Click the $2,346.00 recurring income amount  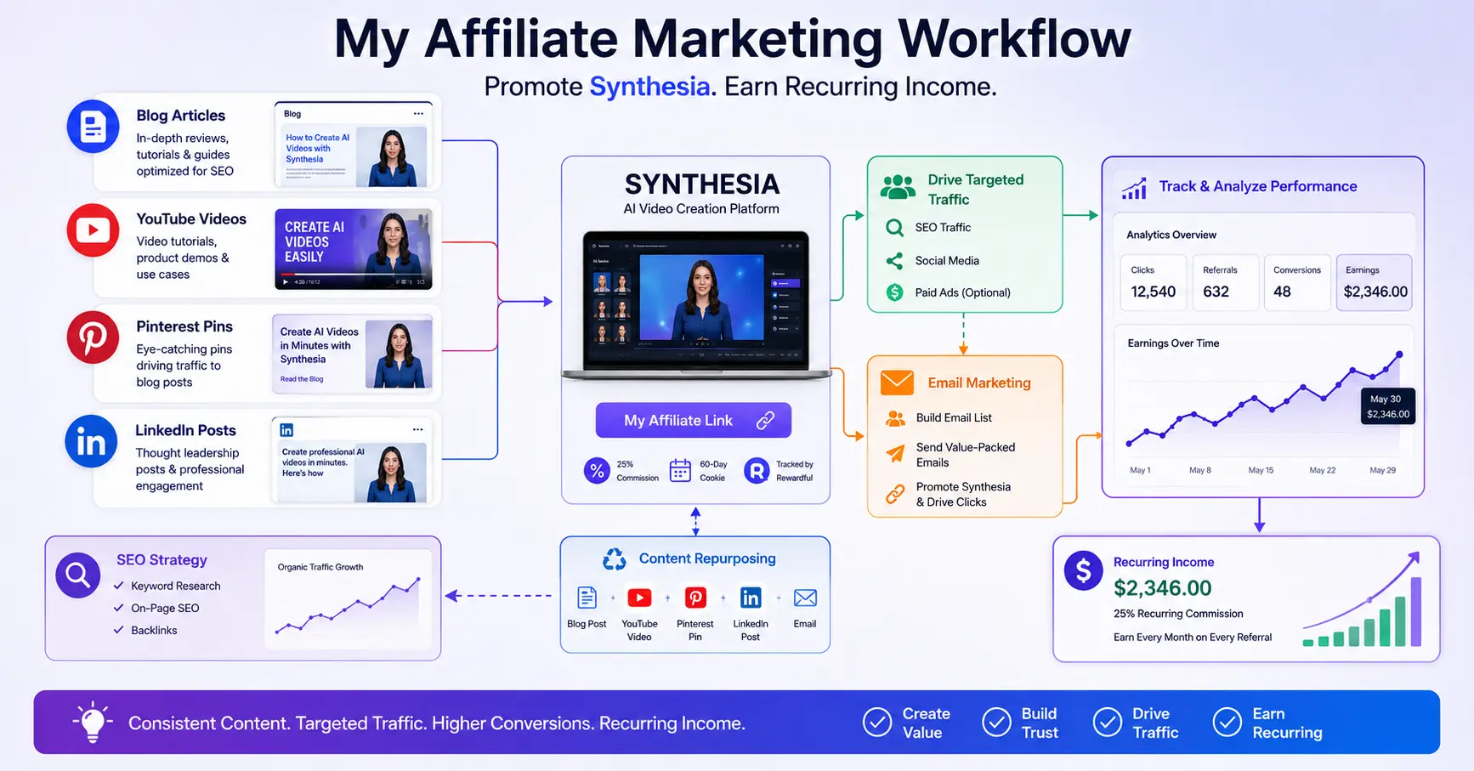pyautogui.click(x=1162, y=588)
